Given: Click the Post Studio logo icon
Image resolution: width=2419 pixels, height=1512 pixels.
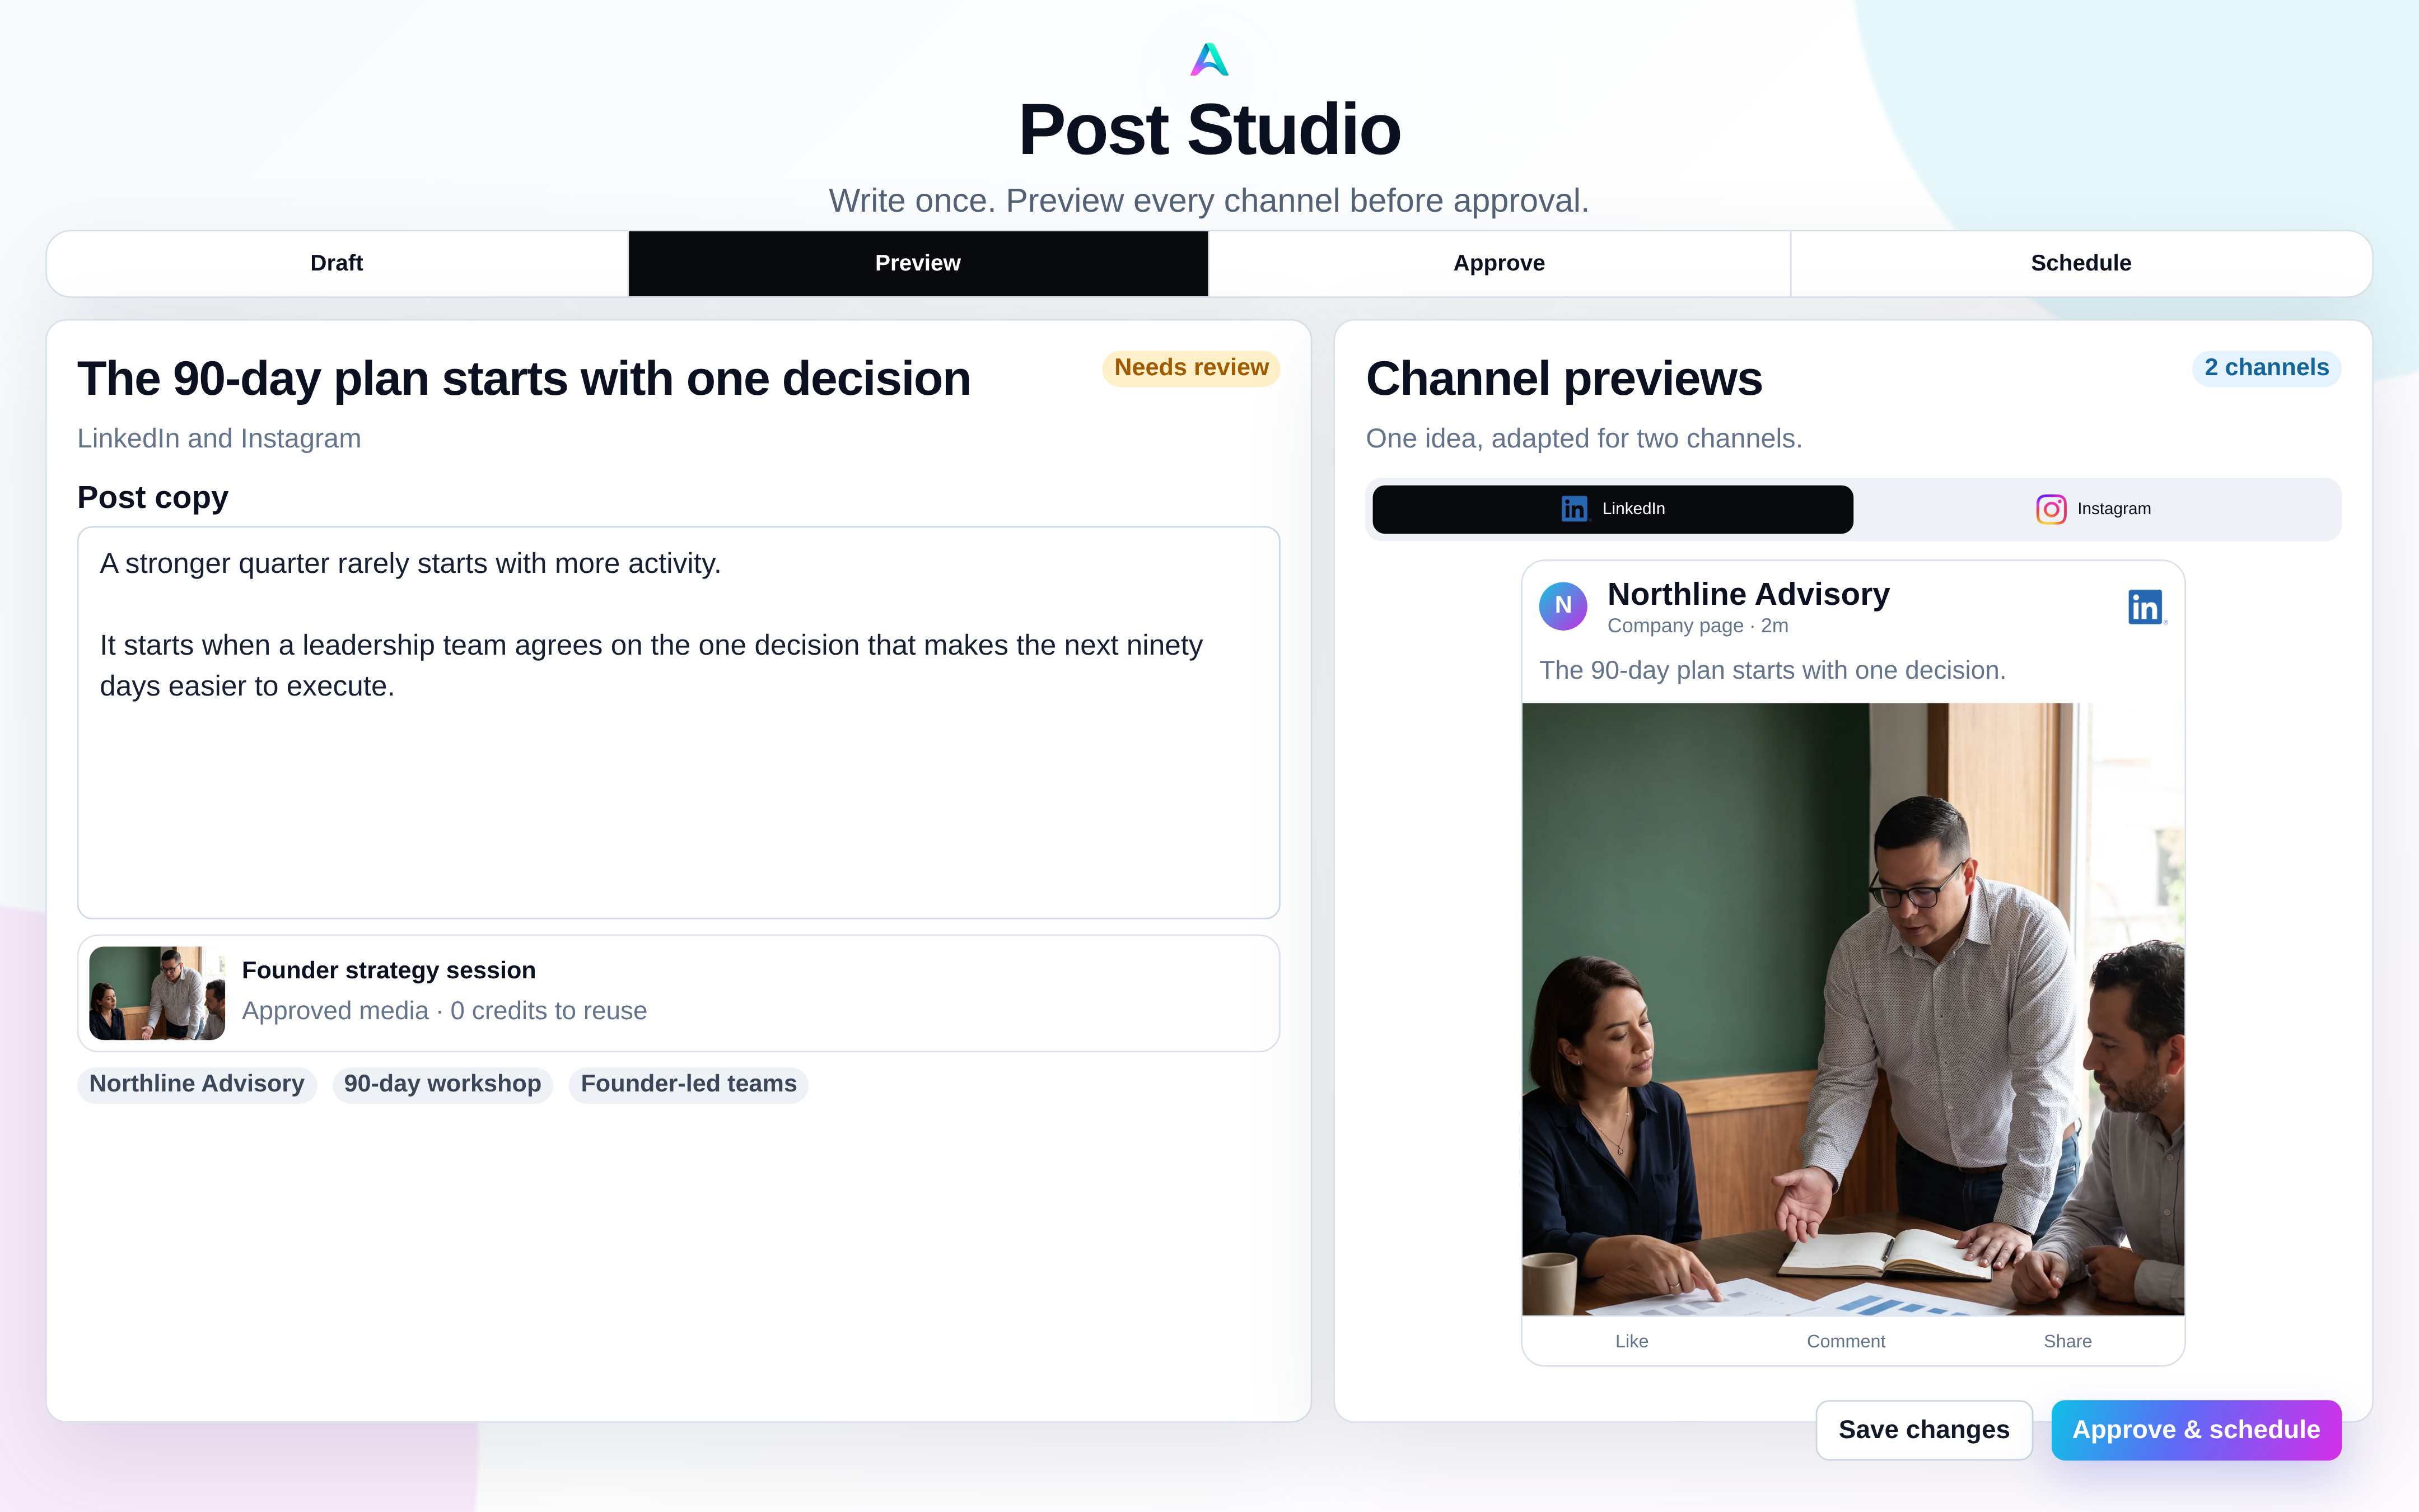Looking at the screenshot, I should click(1209, 60).
